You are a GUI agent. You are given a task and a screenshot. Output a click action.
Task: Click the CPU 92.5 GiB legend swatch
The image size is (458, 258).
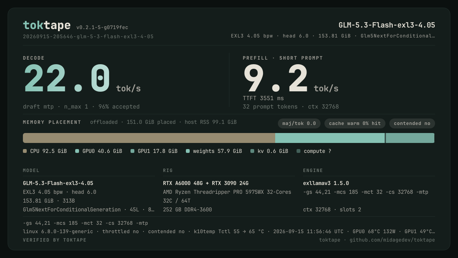(25, 151)
